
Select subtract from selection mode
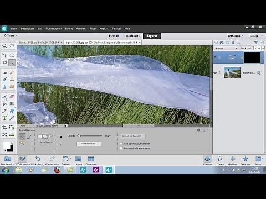[51, 137]
